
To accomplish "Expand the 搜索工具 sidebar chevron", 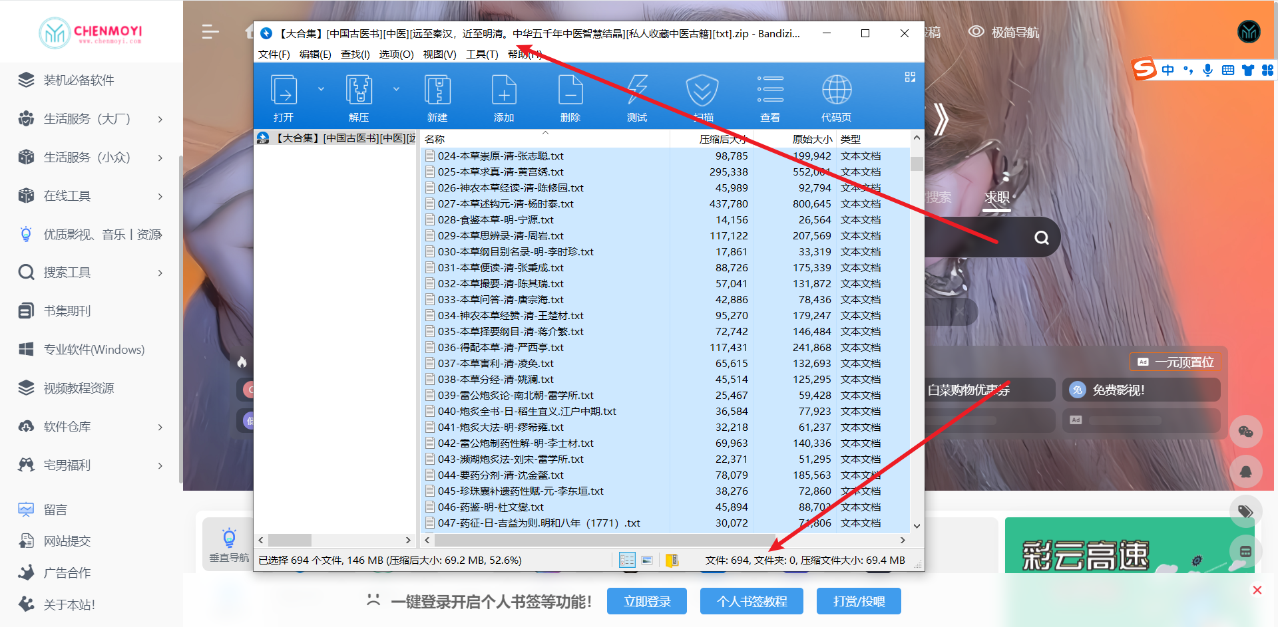I will pos(160,273).
